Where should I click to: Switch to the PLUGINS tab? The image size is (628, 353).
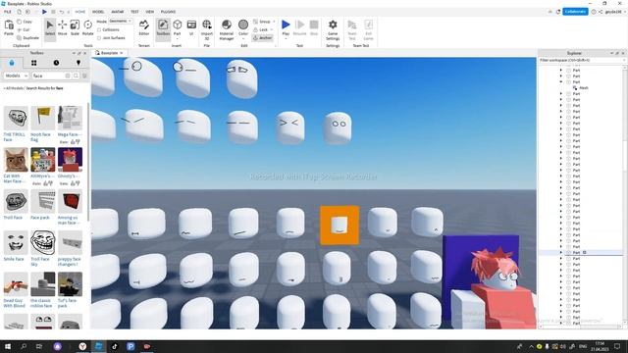point(168,12)
